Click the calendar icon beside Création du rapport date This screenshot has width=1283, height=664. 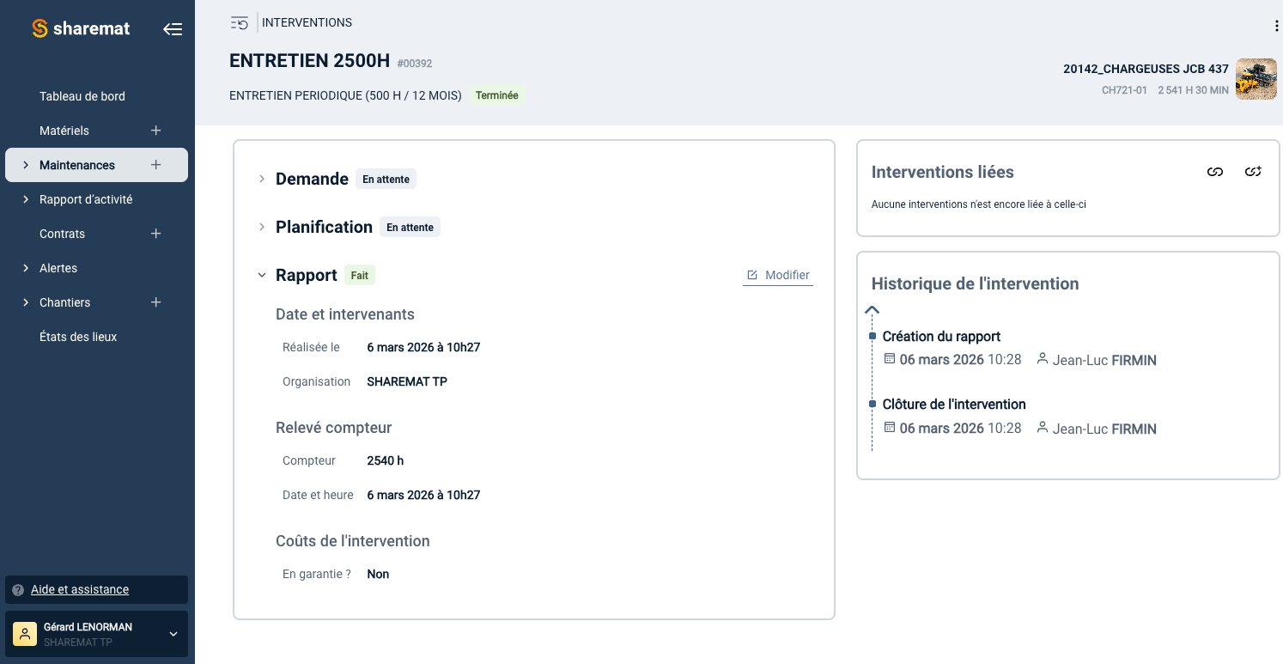(889, 359)
